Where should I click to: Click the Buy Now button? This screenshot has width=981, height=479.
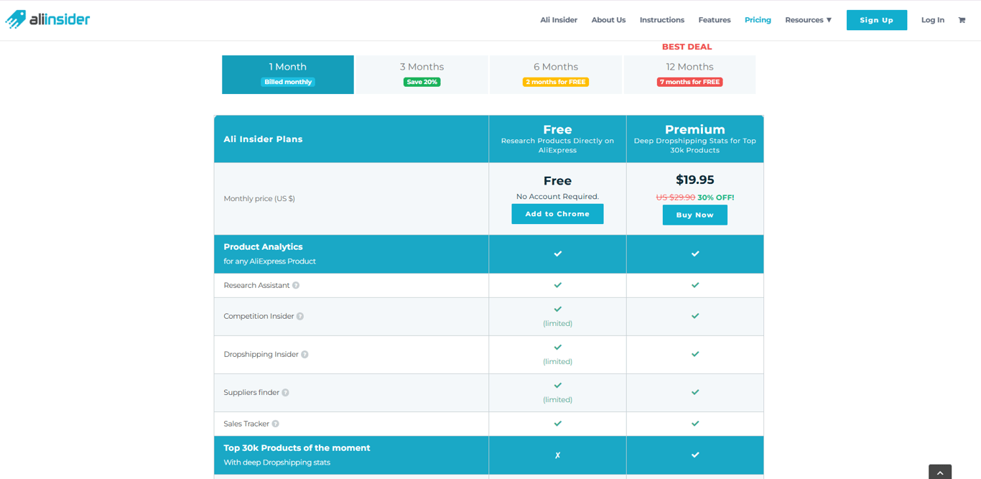(695, 215)
